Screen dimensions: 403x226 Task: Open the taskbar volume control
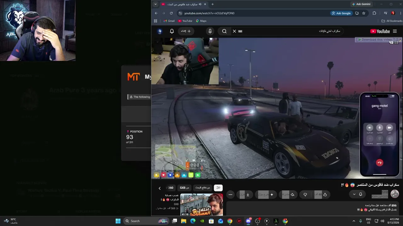[383, 221]
